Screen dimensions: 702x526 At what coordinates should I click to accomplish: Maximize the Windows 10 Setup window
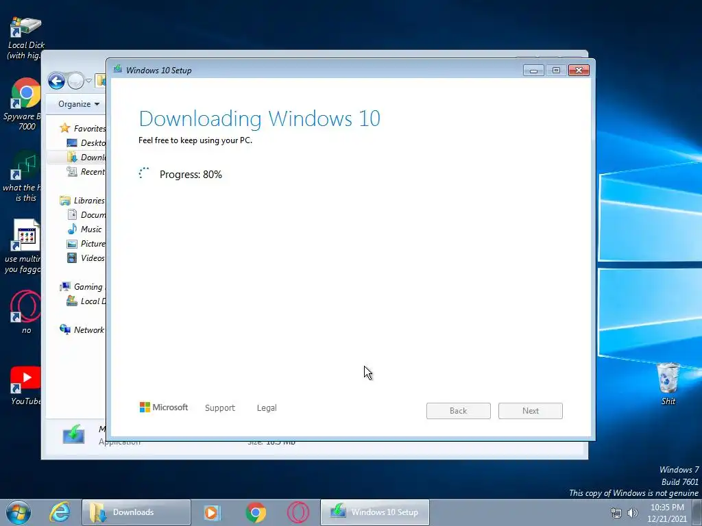coord(556,71)
